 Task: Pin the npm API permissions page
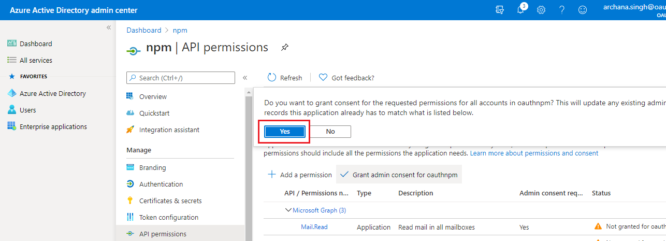point(284,48)
